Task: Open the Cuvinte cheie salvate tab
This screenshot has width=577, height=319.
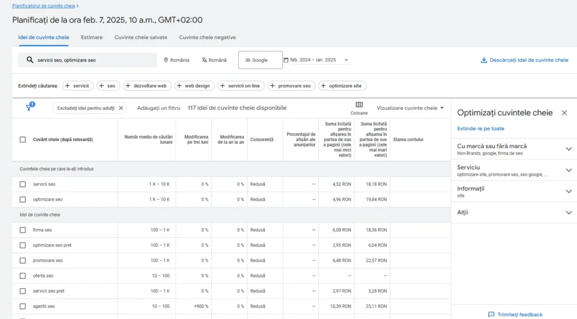Action: [x=140, y=37]
